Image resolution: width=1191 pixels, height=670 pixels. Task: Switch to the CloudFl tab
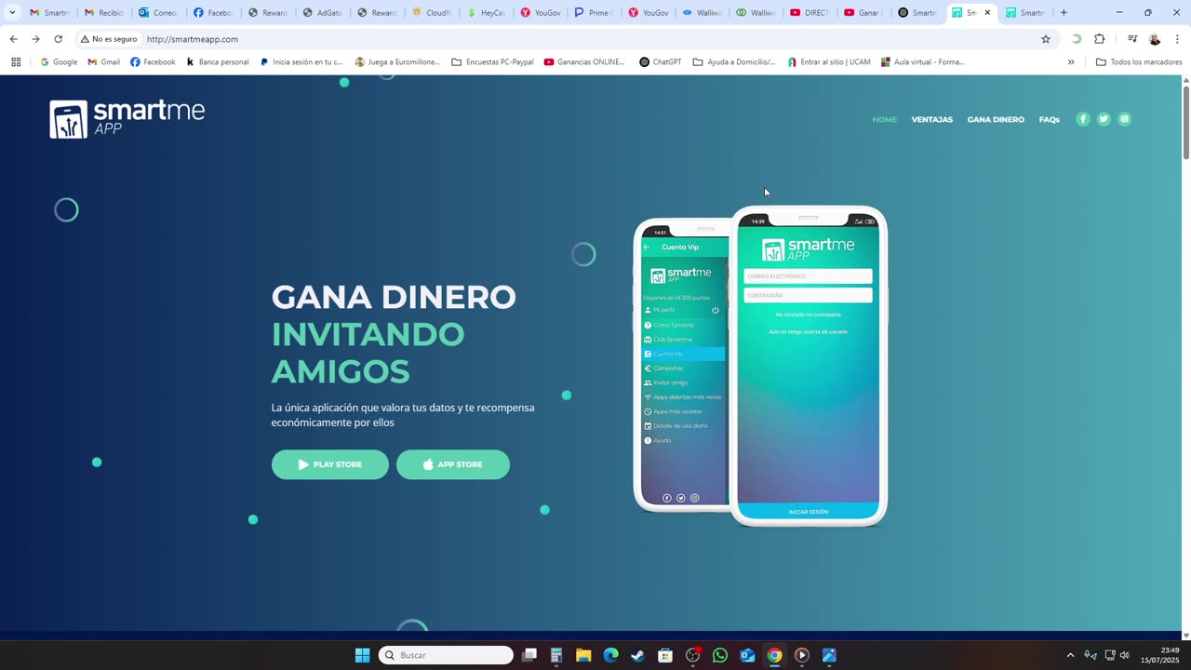pos(432,13)
